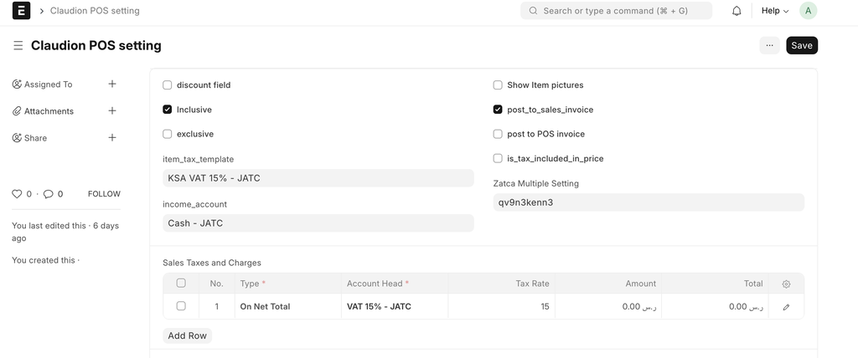Click the Attachments paperclip icon

tap(17, 111)
